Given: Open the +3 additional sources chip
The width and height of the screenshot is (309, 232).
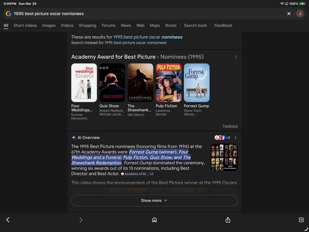Looking at the screenshot, I should pos(151,174).
